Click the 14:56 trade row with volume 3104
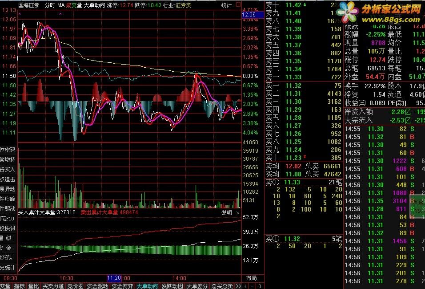425x289 pixels. (x=384, y=201)
